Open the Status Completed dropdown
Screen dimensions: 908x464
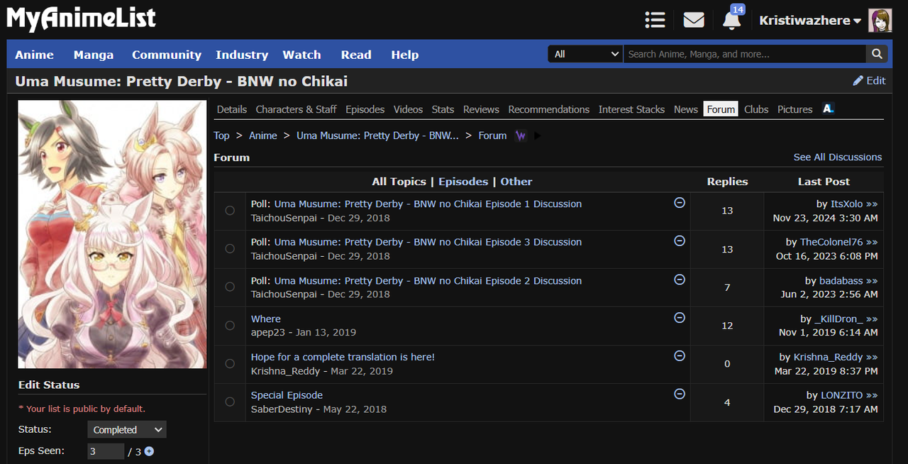(127, 430)
